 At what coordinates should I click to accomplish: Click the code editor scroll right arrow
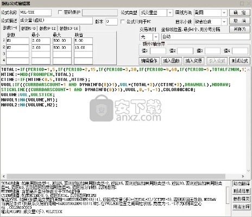[x=243, y=176]
